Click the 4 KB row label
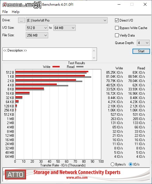The height and width of the screenshot is (184, 152). tap(11, 85)
